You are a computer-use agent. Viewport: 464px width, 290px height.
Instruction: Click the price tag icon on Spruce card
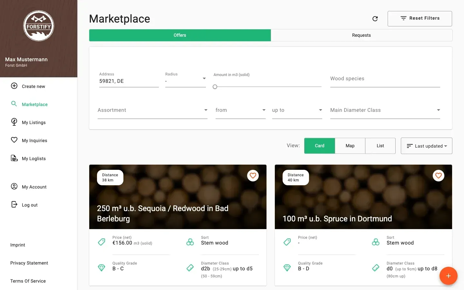[x=287, y=242]
